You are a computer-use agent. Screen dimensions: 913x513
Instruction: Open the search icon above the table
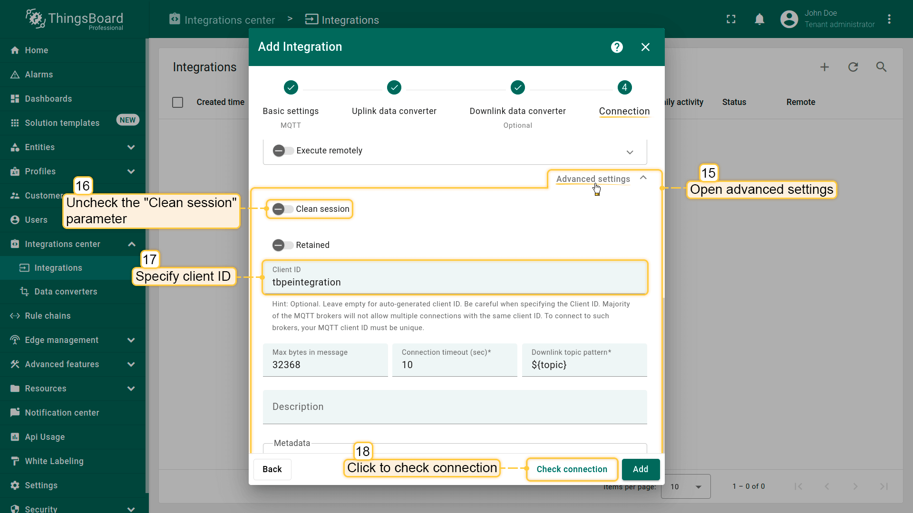click(x=881, y=67)
